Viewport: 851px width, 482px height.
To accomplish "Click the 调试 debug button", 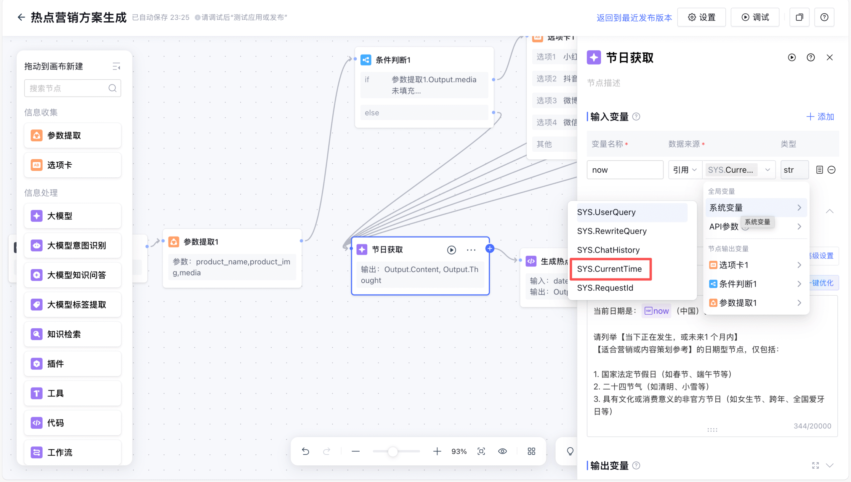I will 755,17.
